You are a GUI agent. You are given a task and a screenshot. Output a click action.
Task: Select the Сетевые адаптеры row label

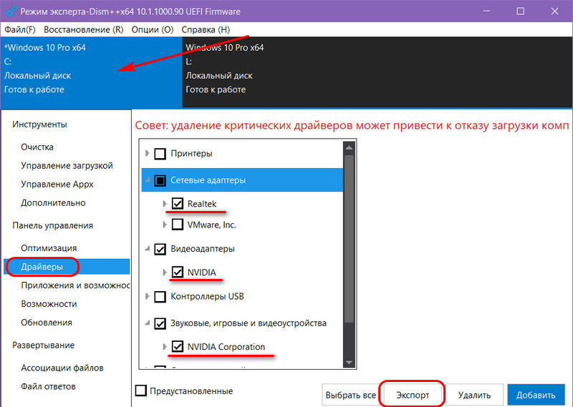208,180
